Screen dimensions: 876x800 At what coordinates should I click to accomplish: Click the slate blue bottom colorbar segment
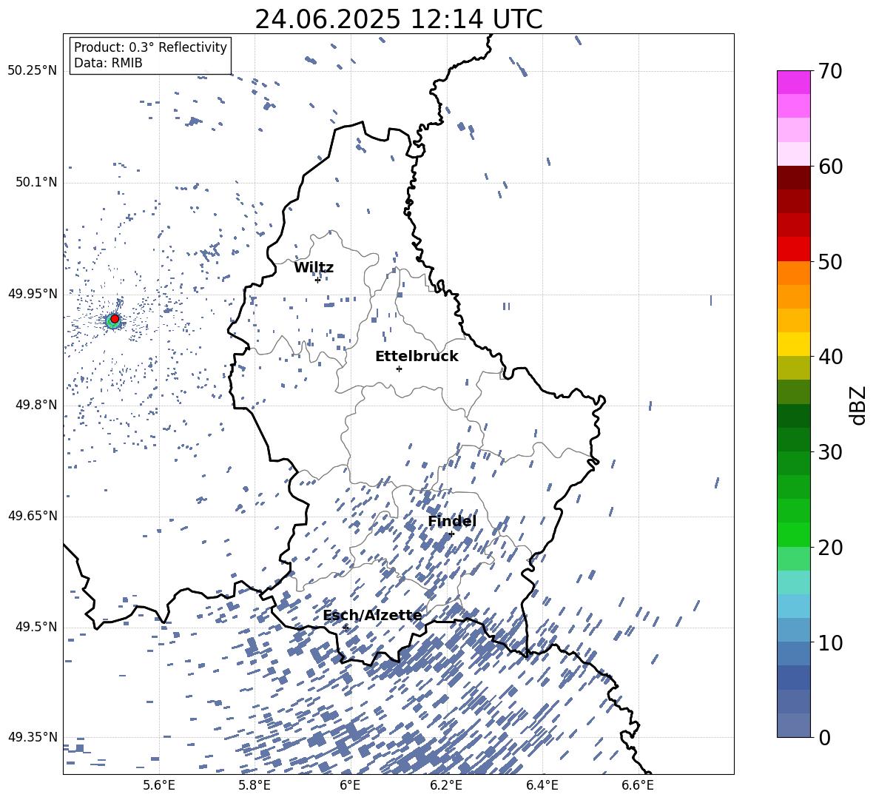793,725
